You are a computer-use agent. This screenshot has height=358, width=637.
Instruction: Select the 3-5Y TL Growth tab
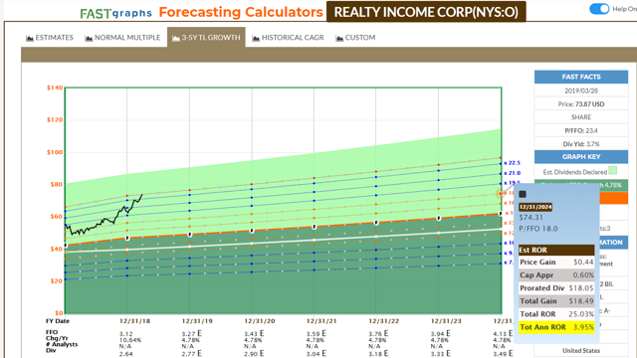(206, 38)
